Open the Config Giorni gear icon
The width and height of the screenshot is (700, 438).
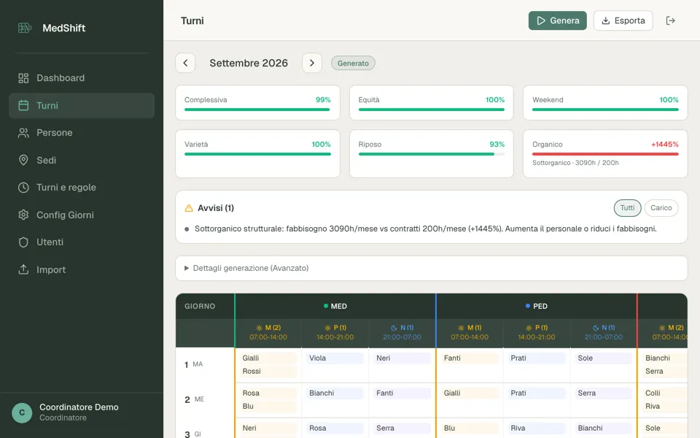[23, 215]
